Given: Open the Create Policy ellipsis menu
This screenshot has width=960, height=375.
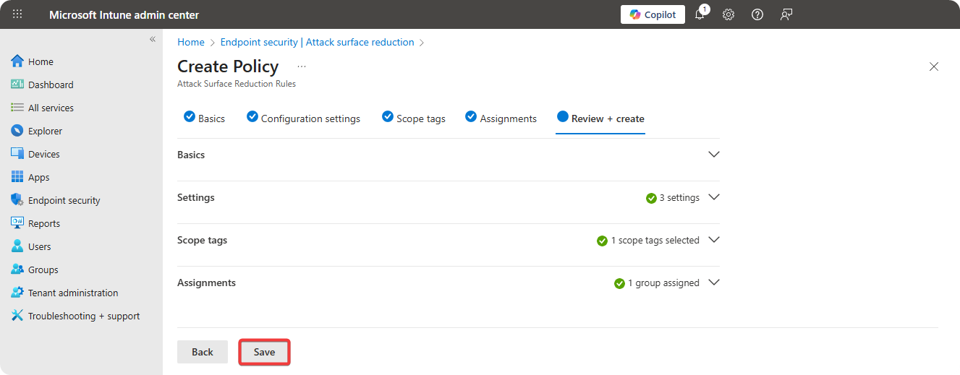Looking at the screenshot, I should 302,66.
